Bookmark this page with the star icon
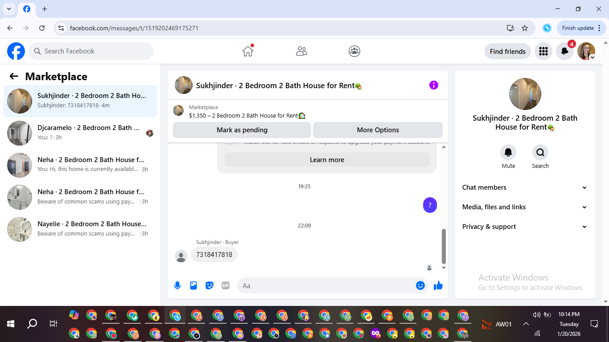The height and width of the screenshot is (342, 609). [x=525, y=28]
